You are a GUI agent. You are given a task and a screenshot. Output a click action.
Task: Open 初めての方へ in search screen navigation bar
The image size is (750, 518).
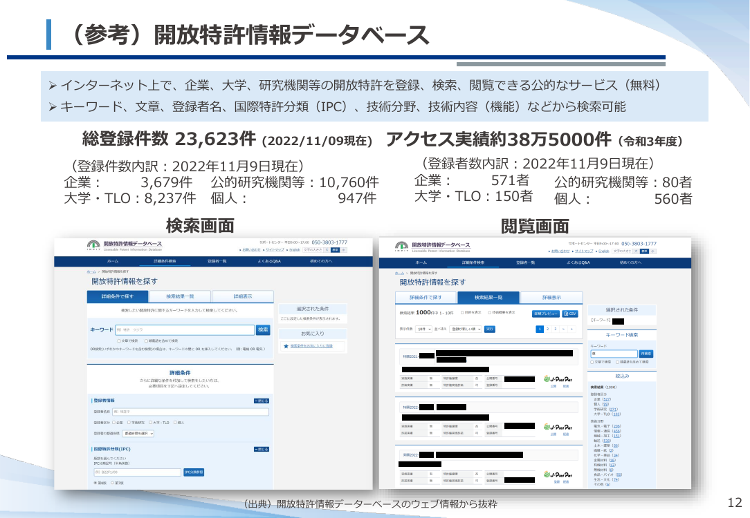pyautogui.click(x=321, y=261)
